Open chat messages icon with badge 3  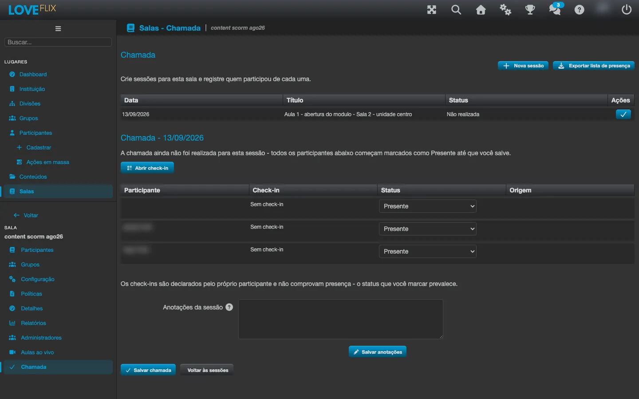click(x=555, y=9)
